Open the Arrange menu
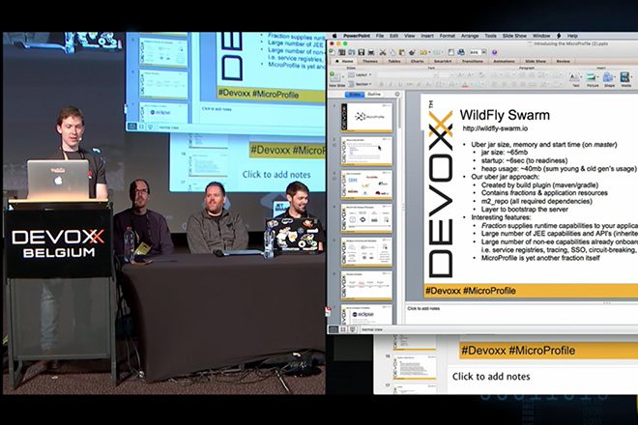This screenshot has width=638, height=425. [470, 36]
